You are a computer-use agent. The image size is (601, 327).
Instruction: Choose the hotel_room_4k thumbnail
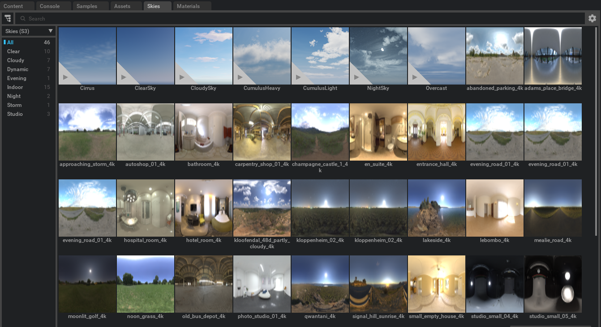[204, 208]
